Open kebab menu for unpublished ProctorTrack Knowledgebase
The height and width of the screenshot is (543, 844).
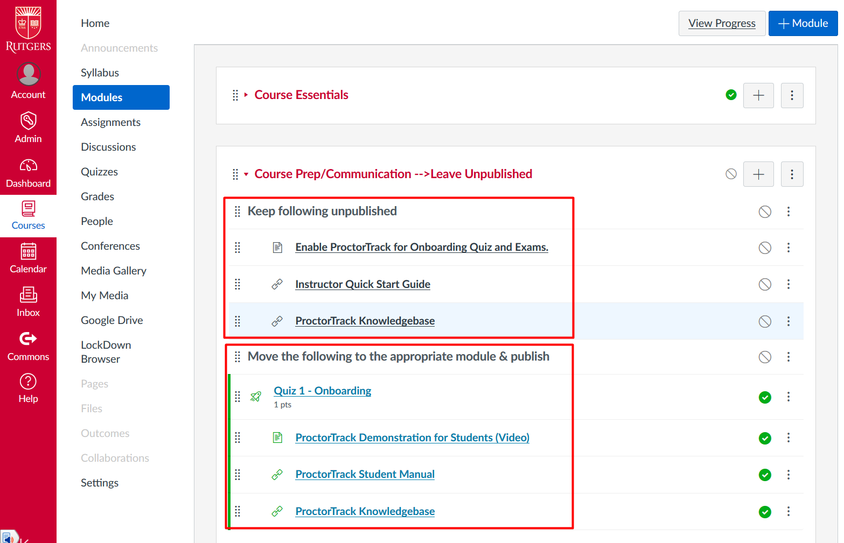coord(789,321)
